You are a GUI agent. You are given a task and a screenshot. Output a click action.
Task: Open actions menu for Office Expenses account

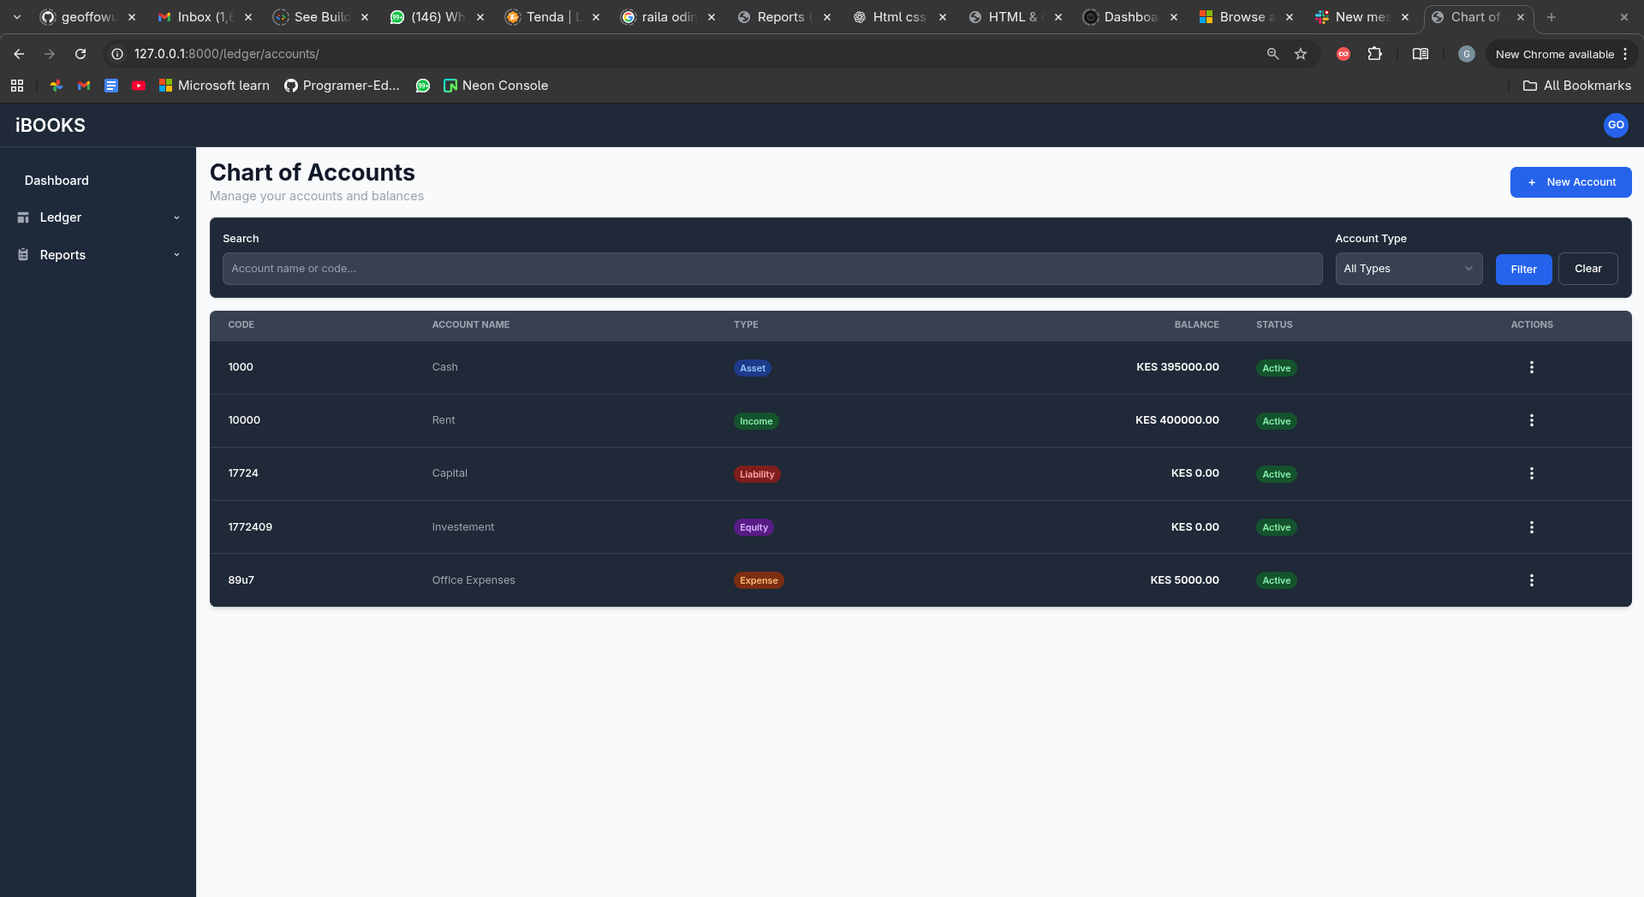[x=1531, y=580]
